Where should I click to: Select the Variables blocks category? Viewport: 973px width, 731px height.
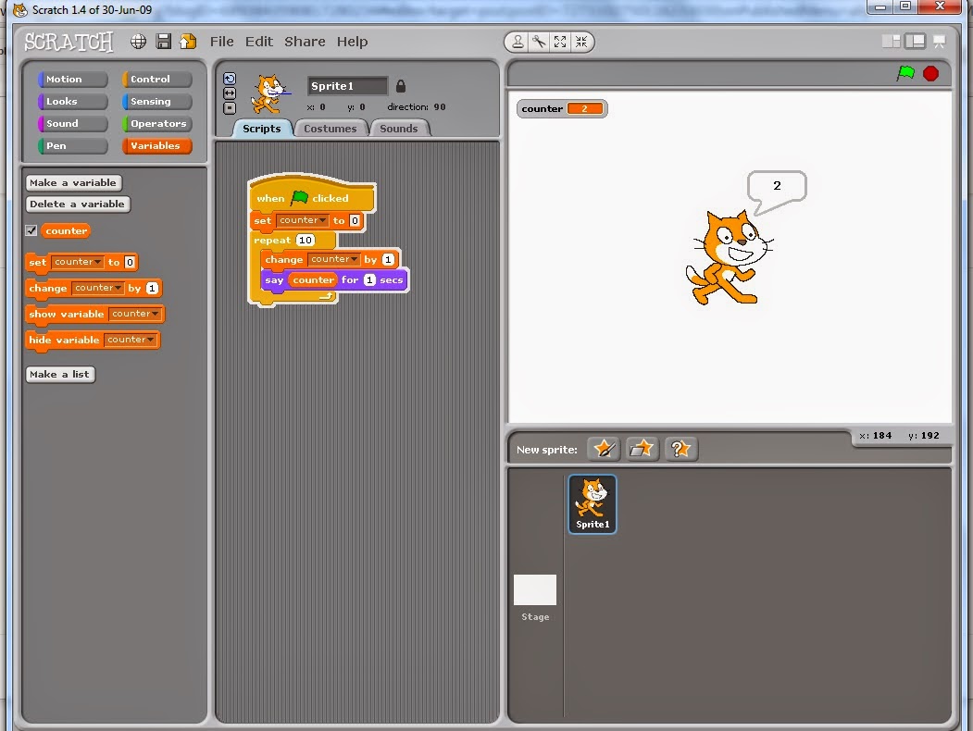pos(157,146)
